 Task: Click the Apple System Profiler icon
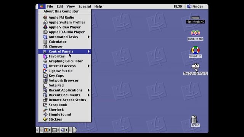[x=45, y=22]
